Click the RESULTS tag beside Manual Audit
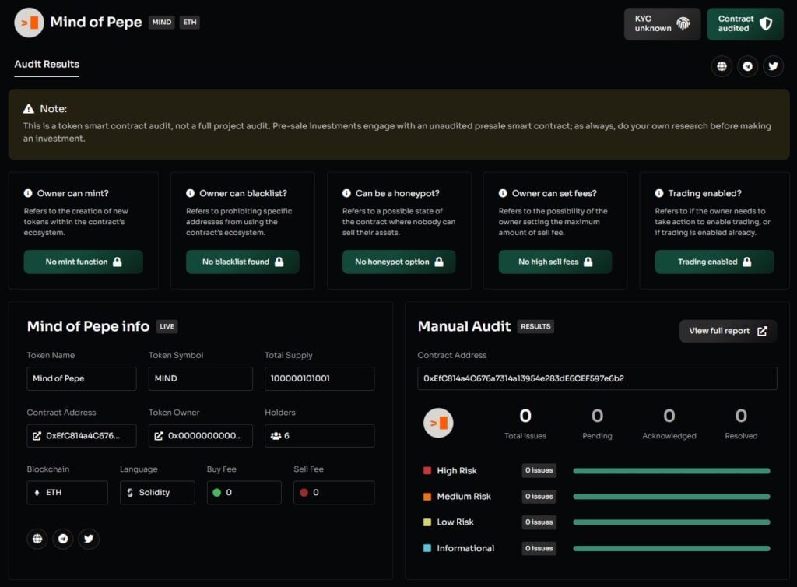Image resolution: width=797 pixels, height=587 pixels. click(x=535, y=326)
